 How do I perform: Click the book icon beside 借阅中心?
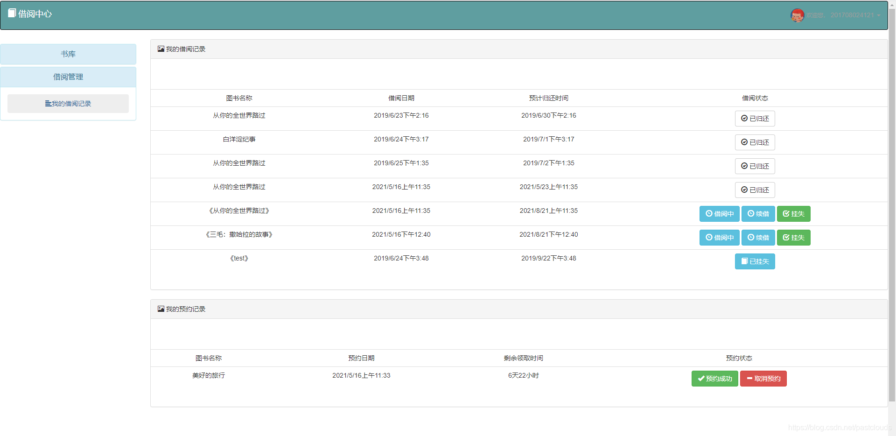(x=12, y=13)
